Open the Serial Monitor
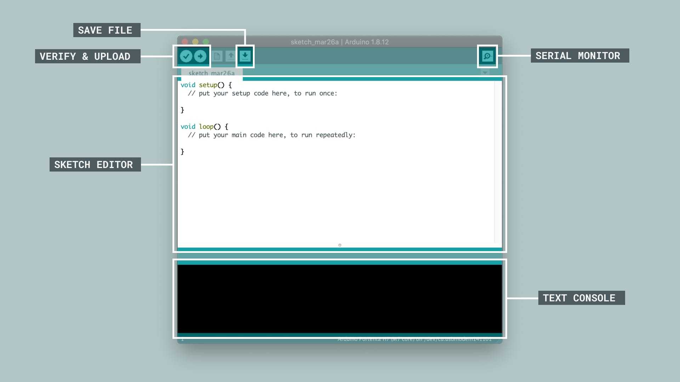 (488, 56)
